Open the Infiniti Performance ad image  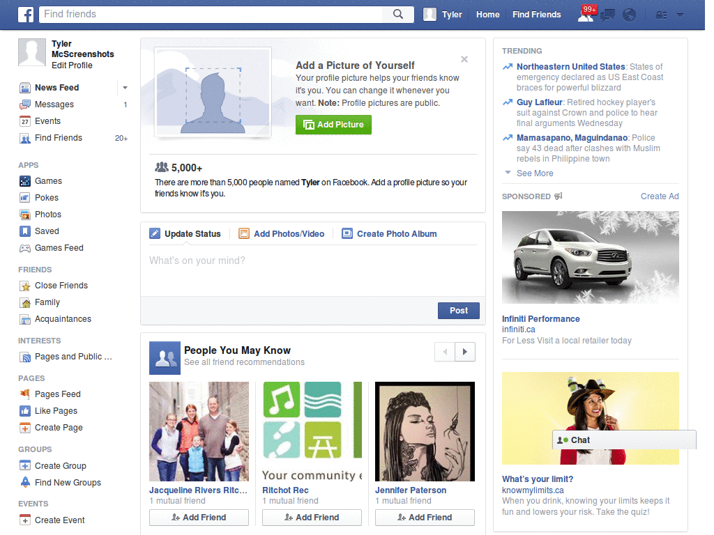(590, 257)
